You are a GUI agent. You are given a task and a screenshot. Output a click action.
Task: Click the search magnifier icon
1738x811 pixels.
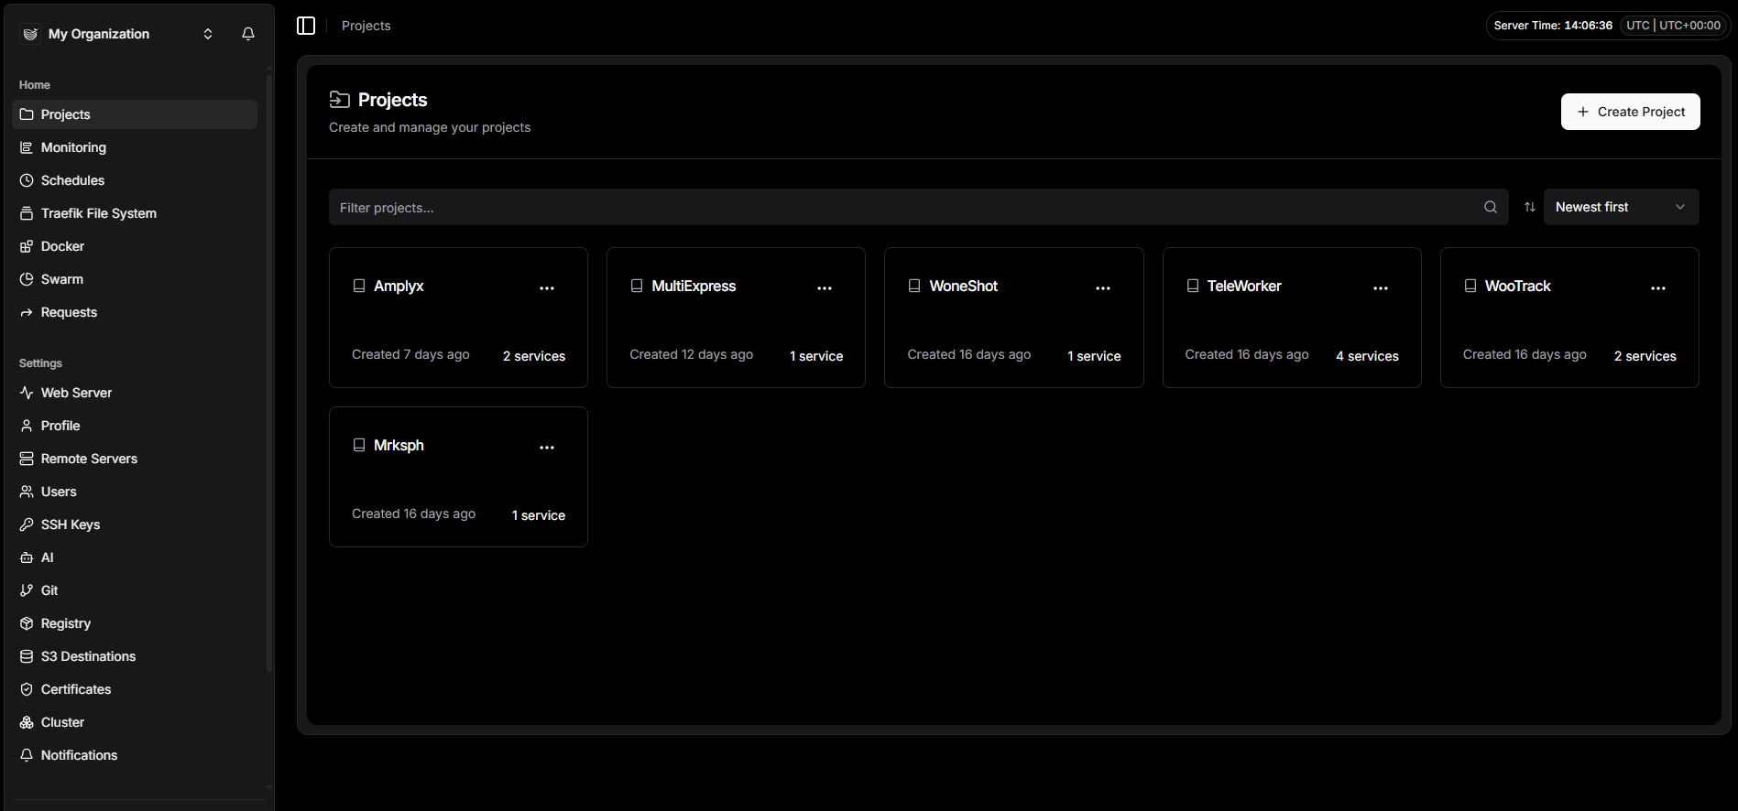coord(1490,208)
